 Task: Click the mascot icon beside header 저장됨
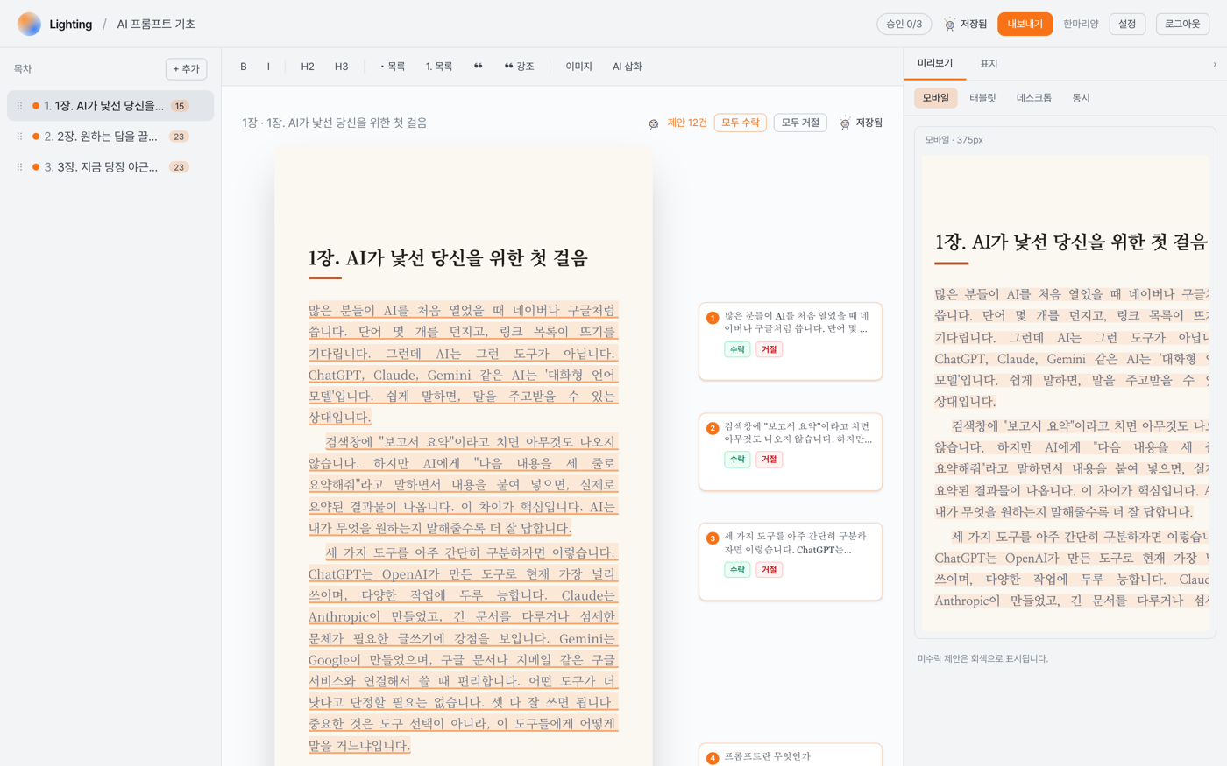pos(949,25)
